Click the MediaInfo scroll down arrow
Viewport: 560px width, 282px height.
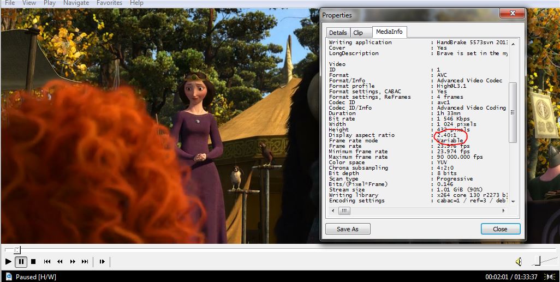[513, 201]
